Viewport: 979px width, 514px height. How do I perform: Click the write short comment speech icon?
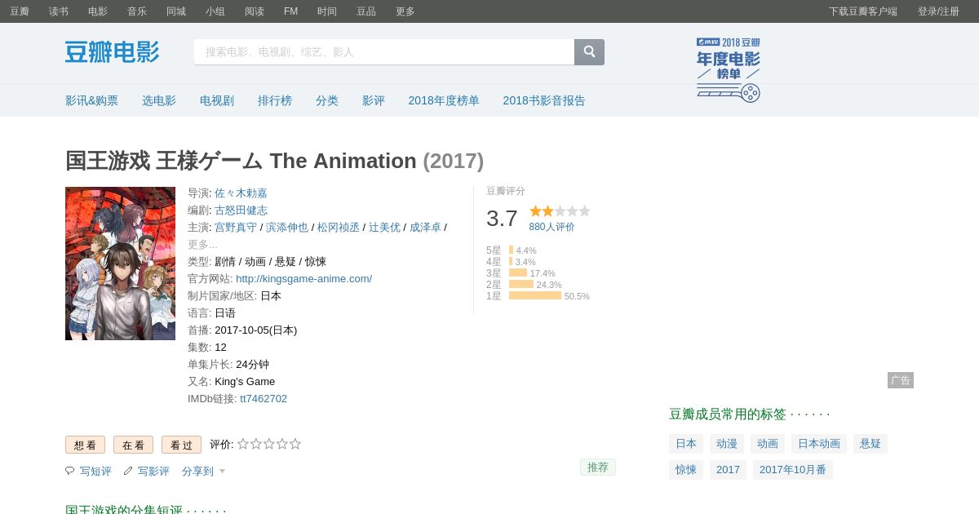point(70,471)
